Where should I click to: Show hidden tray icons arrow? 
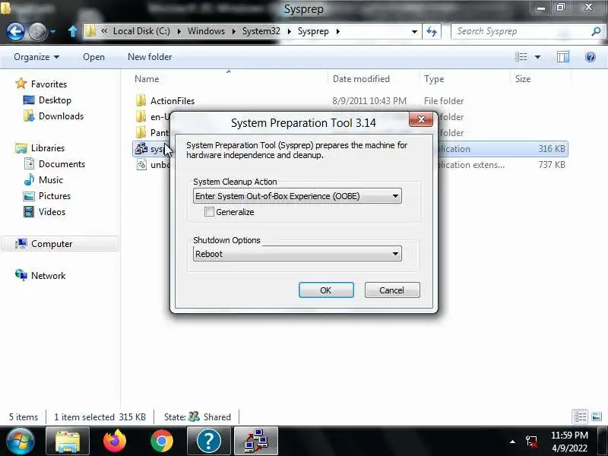pyautogui.click(x=512, y=442)
